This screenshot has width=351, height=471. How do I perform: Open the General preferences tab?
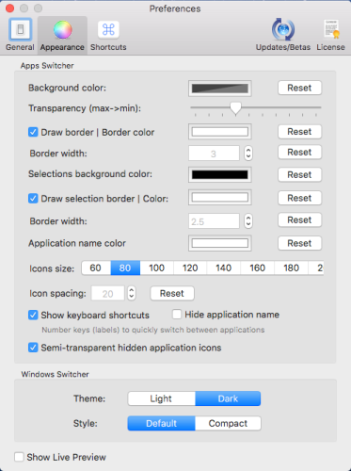pyautogui.click(x=20, y=35)
